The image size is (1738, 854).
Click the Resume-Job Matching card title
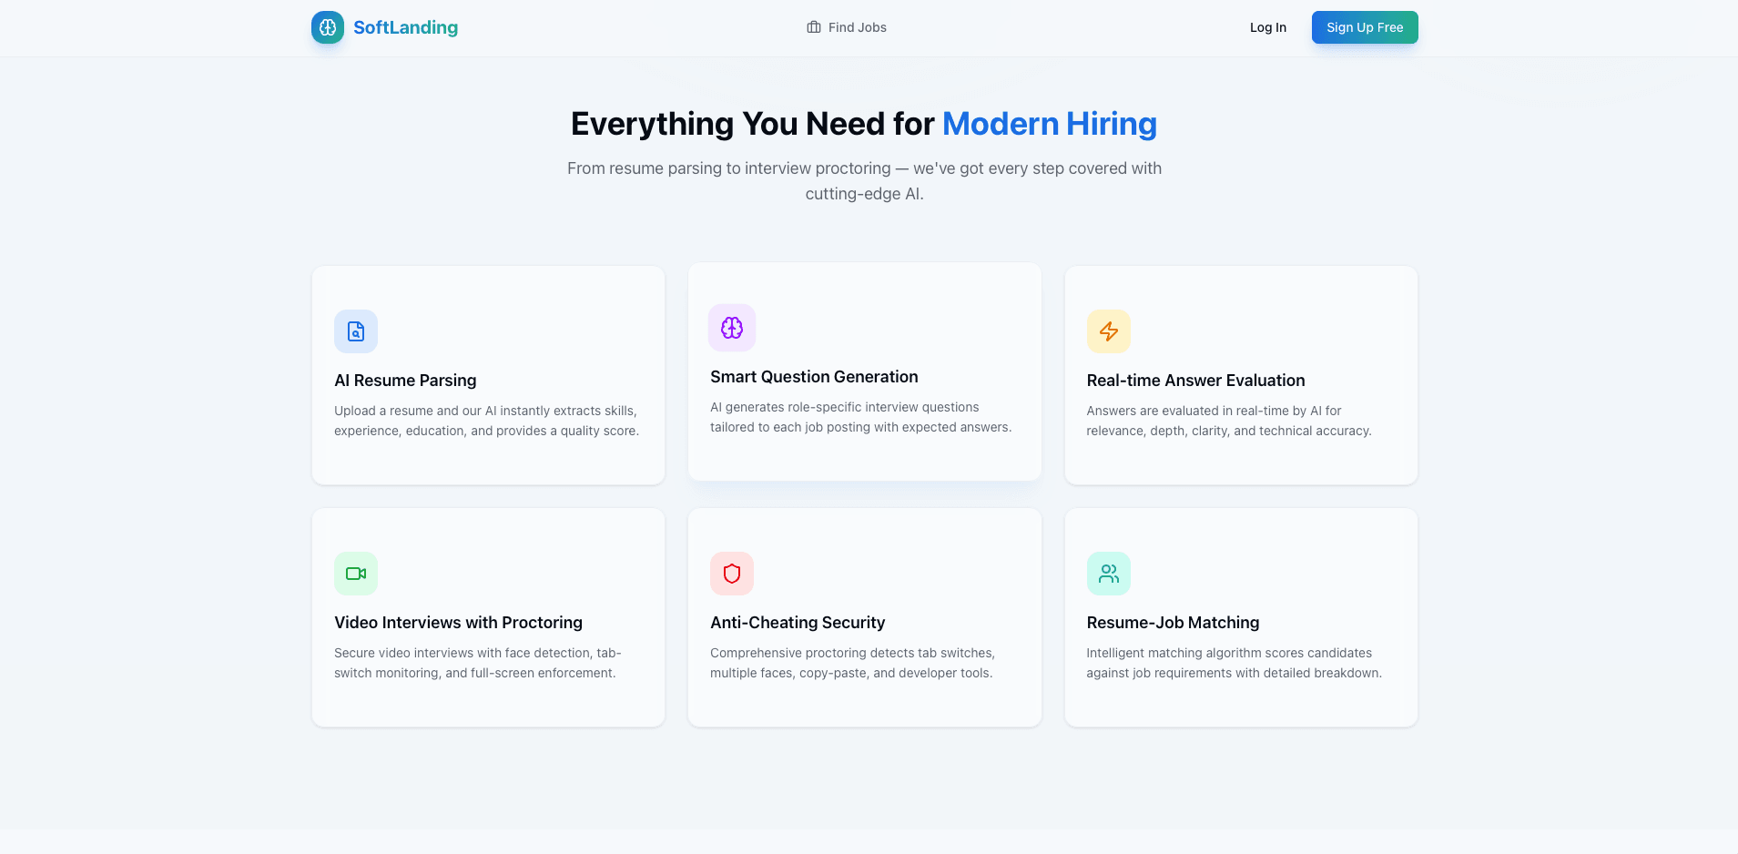coord(1173,623)
